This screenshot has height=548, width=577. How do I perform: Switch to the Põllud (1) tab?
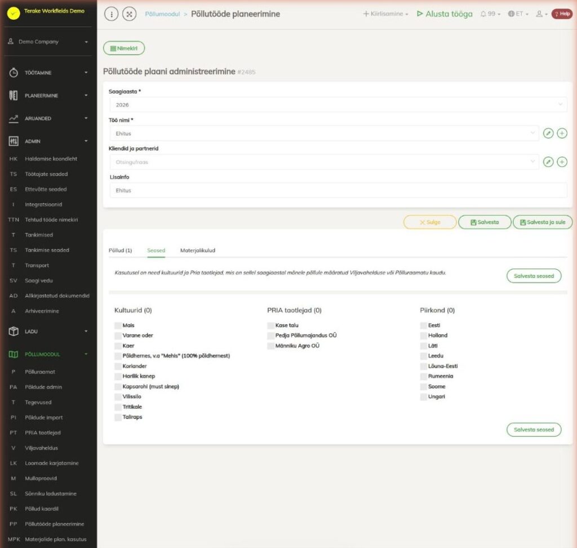[x=121, y=251]
